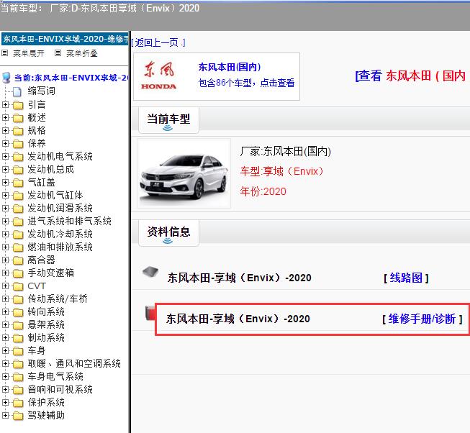The height and width of the screenshot is (433, 470).
Task: Expand the 制动系统 tree node
Action: pos(5,337)
